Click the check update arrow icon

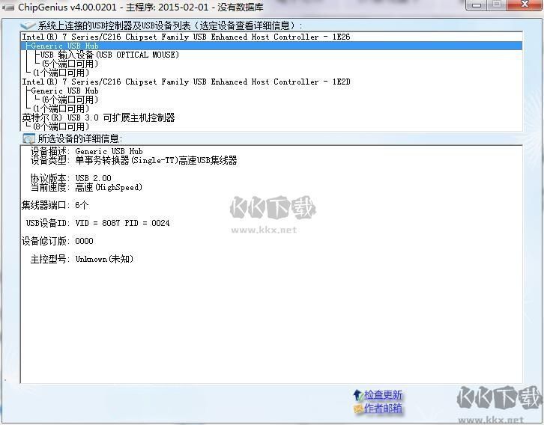click(x=357, y=394)
